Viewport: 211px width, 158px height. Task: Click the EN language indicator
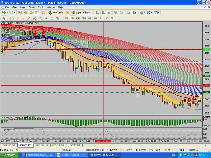174,155
